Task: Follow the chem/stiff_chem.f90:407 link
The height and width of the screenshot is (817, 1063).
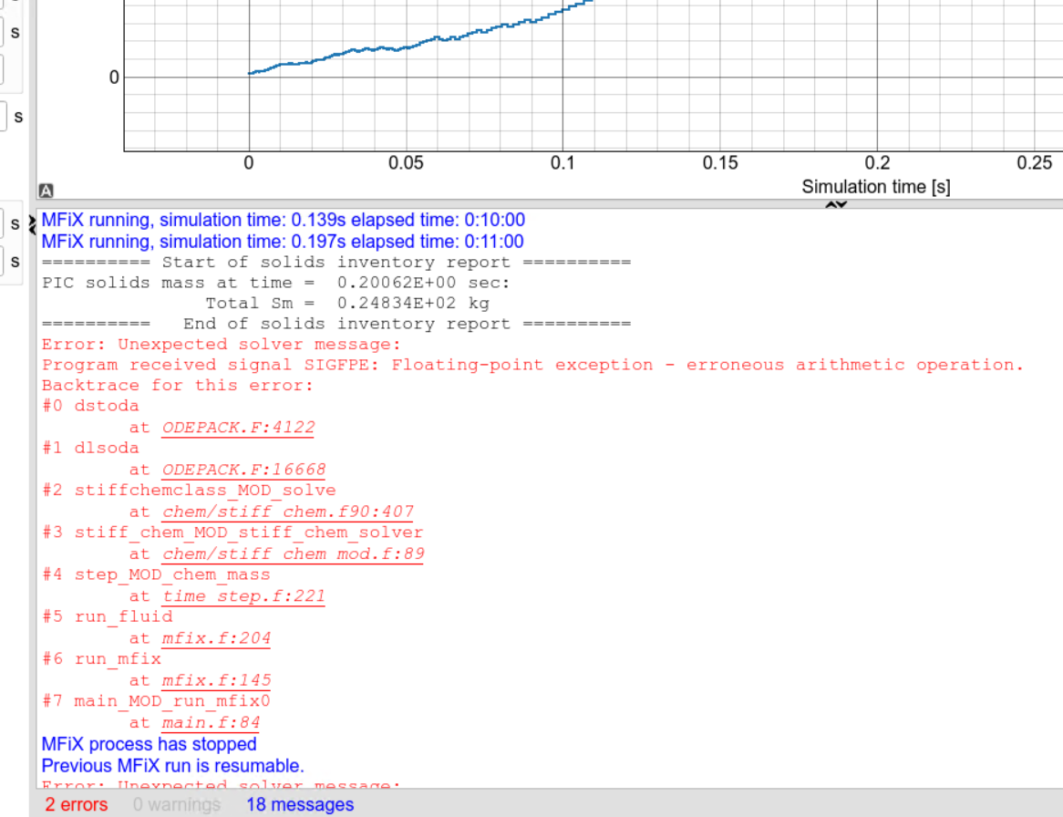Action: point(288,512)
